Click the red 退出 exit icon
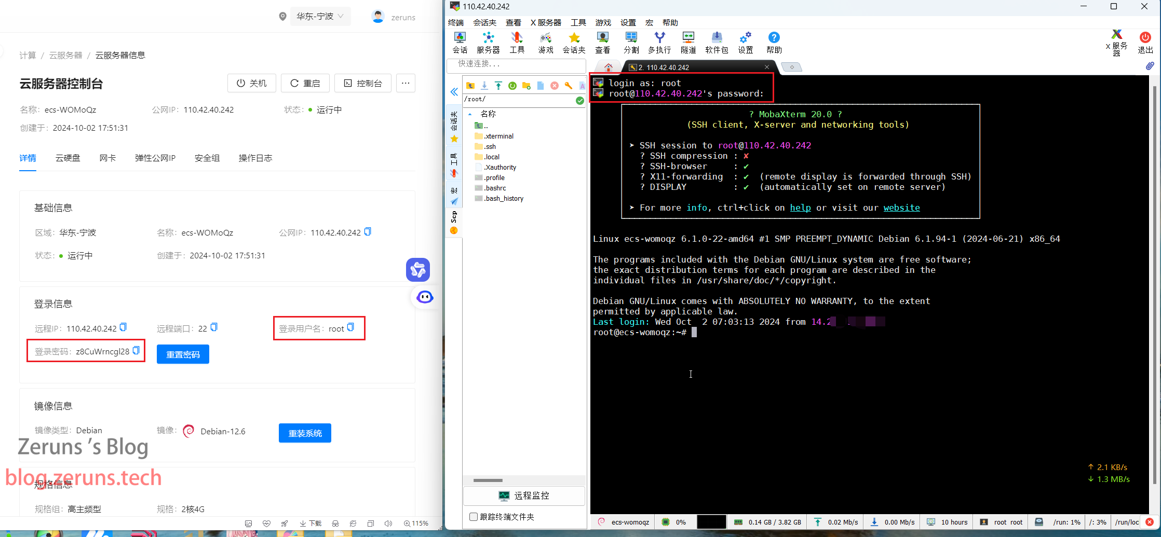Screen dimensions: 1161x537 pyautogui.click(x=1145, y=43)
